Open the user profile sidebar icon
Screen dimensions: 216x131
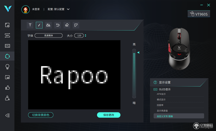[x=7, y=98]
